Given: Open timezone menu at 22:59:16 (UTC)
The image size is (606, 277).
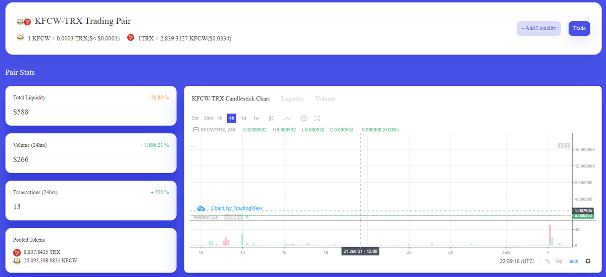Looking at the screenshot, I should point(517,261).
